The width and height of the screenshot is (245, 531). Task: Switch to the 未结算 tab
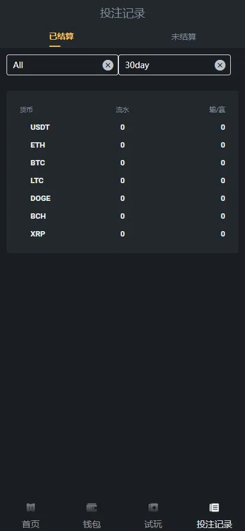click(x=183, y=37)
